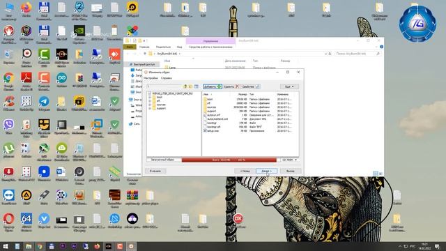Expand the Explorer address history dropdown
Screen dimensions: 446x251
pos(325,54)
